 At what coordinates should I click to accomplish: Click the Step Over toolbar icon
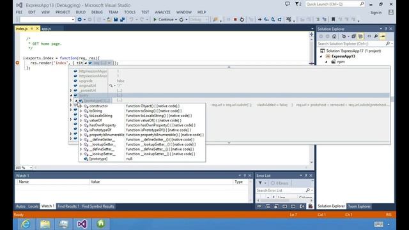pyautogui.click(x=273, y=19)
